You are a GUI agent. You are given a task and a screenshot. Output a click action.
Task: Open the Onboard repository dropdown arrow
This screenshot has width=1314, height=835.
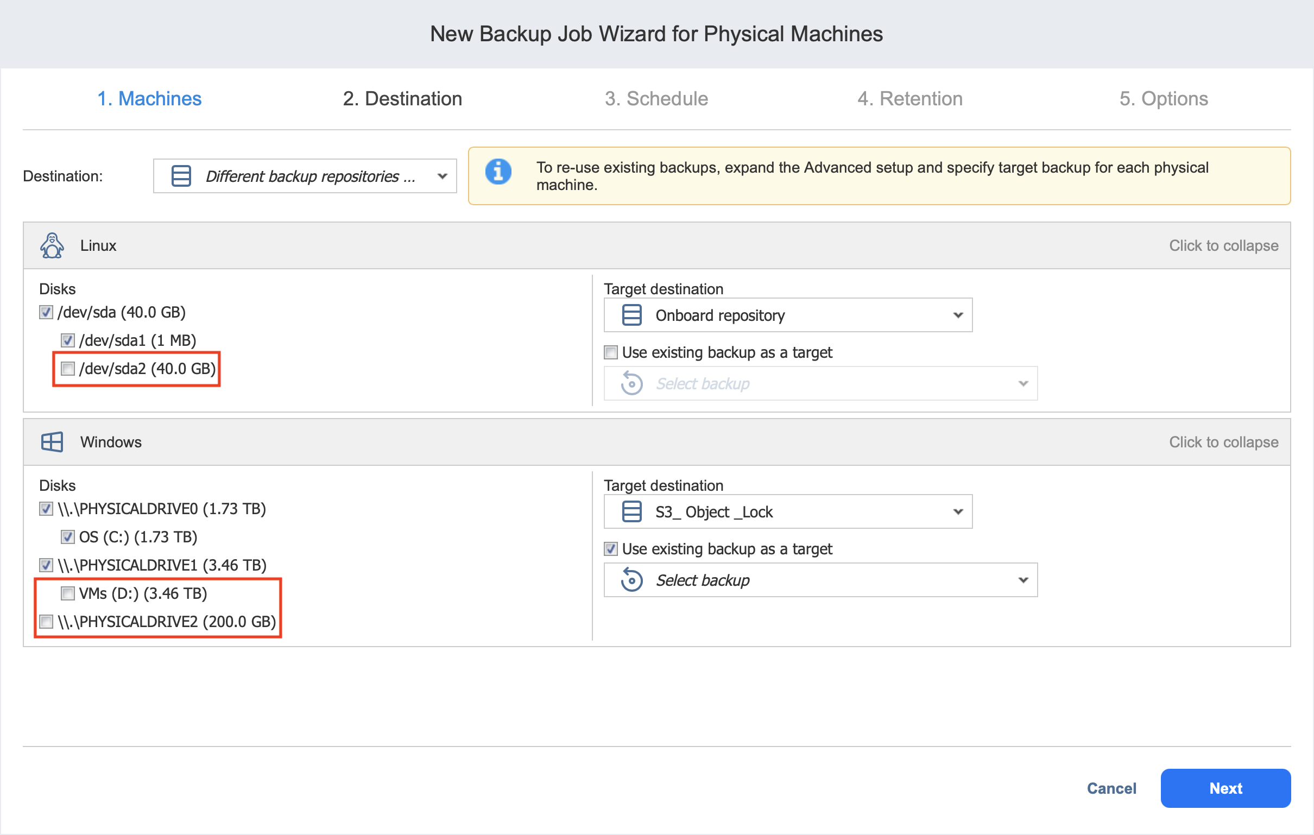958,315
